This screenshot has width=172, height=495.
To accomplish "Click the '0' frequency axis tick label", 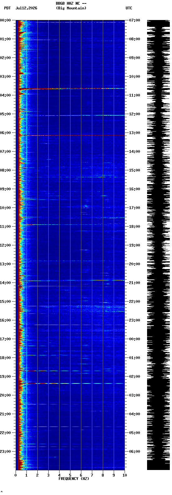I will click(16, 475).
